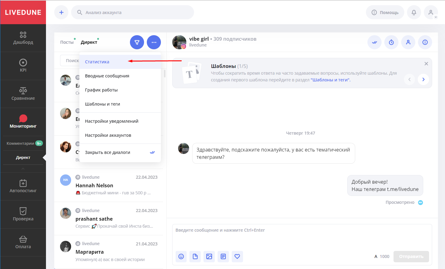The height and width of the screenshot is (269, 445).
Task: Open Оплата in the sidebar
Action: (23, 242)
